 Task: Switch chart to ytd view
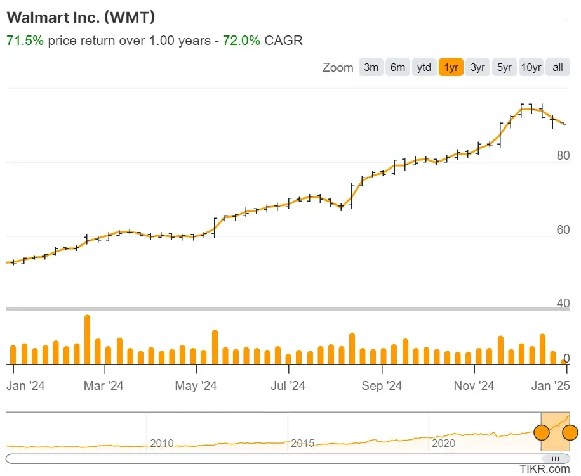pos(424,67)
